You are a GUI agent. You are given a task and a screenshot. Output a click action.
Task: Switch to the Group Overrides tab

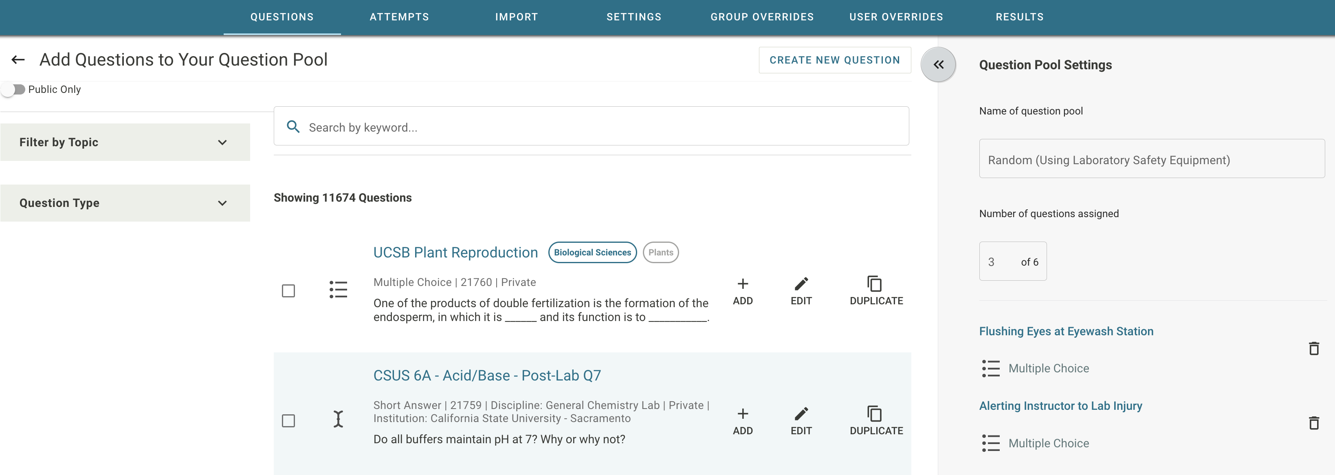pyautogui.click(x=762, y=17)
